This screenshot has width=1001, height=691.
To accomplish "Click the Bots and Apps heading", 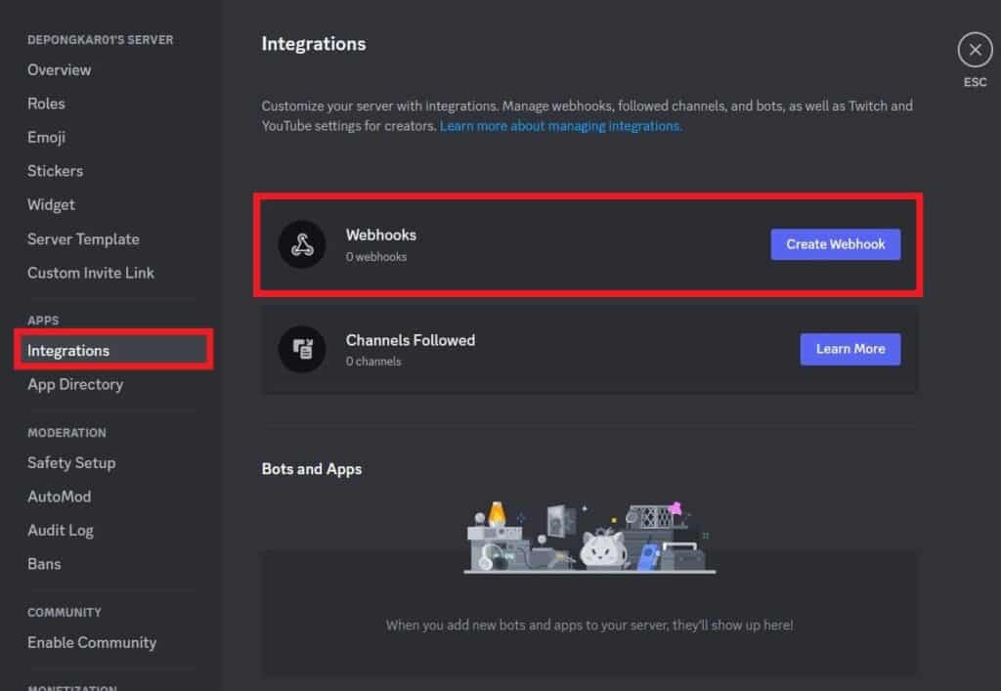I will click(x=312, y=469).
